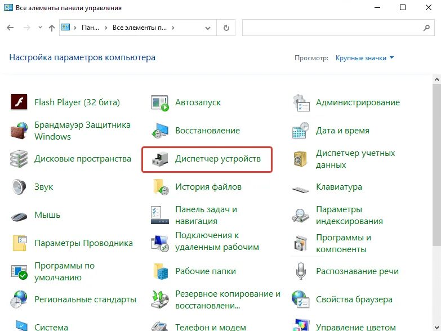Image resolution: width=441 pixels, height=331 pixels.
Task: Click the Телефон и модем icon
Action: 160,326
